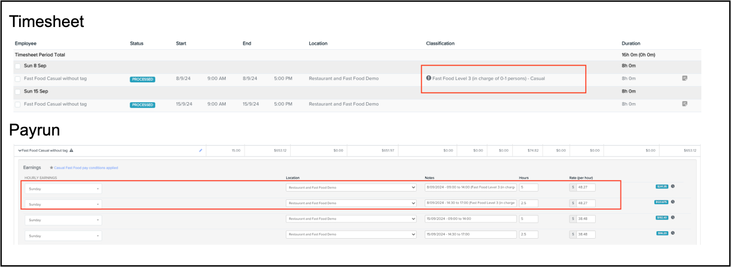This screenshot has height=267, width=731.
Task: Click the clock icon next to the $96.20 earnings
Action: coord(673,233)
